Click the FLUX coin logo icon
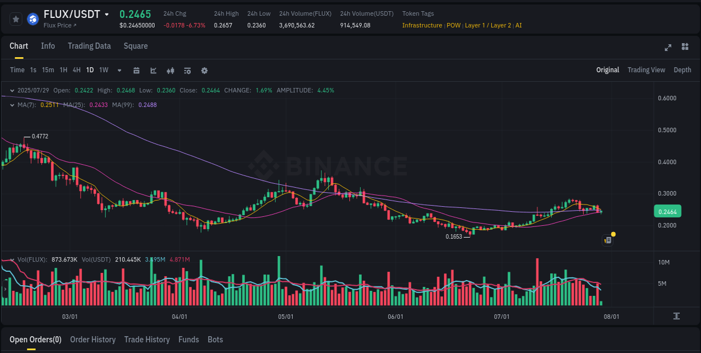 click(x=33, y=20)
